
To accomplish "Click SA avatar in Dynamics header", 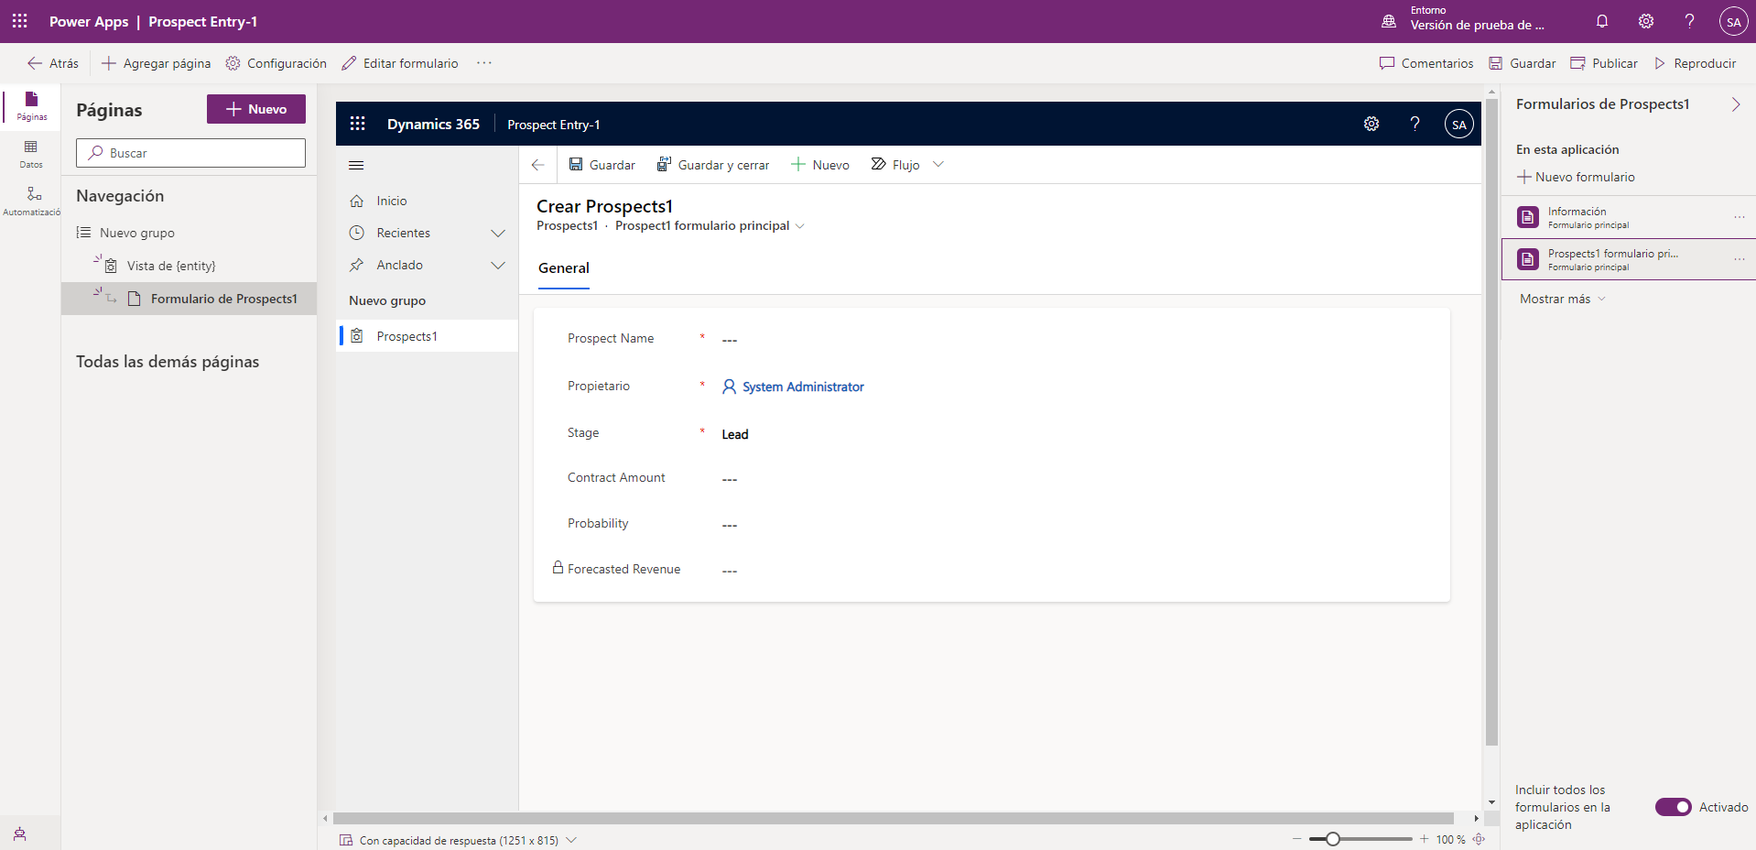I will (x=1458, y=125).
